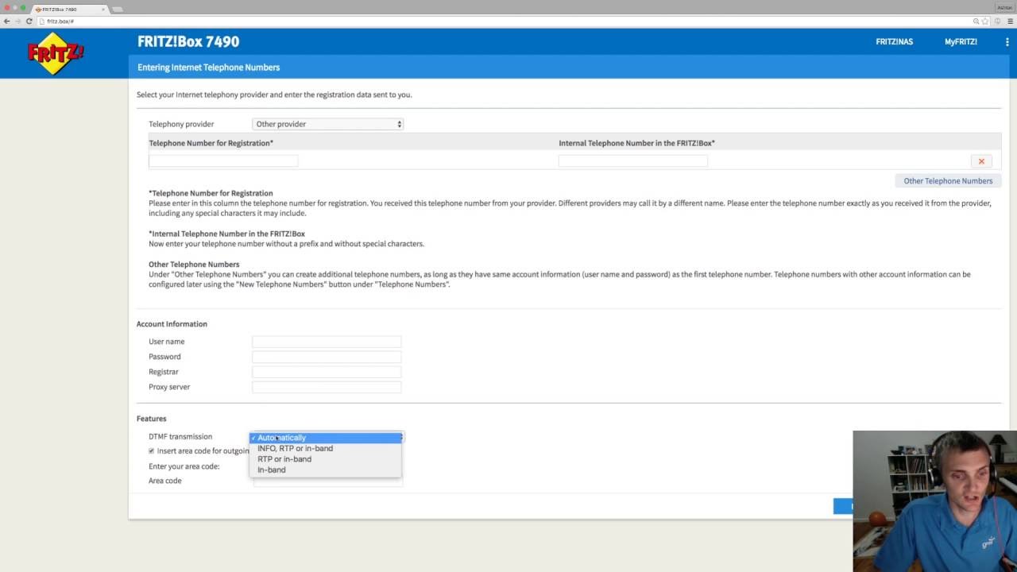Open MyFRITZ! from the header

point(961,42)
